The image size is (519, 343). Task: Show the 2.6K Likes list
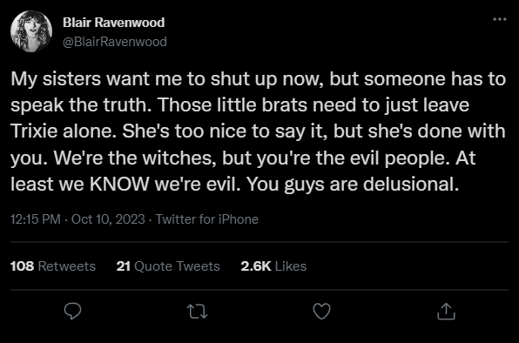273,266
